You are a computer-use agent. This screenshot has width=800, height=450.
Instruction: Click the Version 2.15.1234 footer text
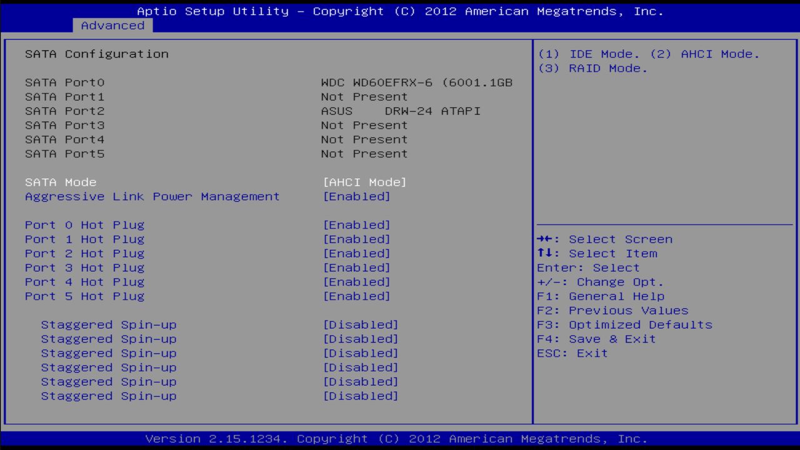pos(396,439)
